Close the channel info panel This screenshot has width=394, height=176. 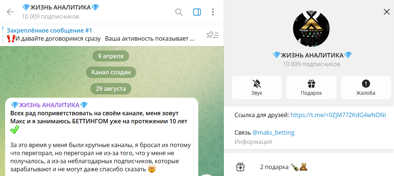point(386,12)
